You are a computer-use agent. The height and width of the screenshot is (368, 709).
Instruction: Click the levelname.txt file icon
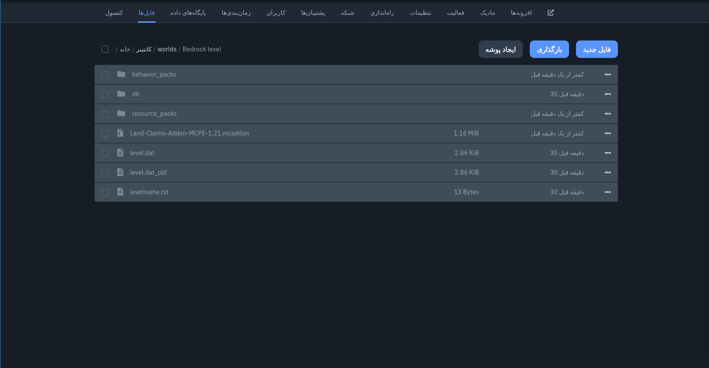[x=120, y=192]
